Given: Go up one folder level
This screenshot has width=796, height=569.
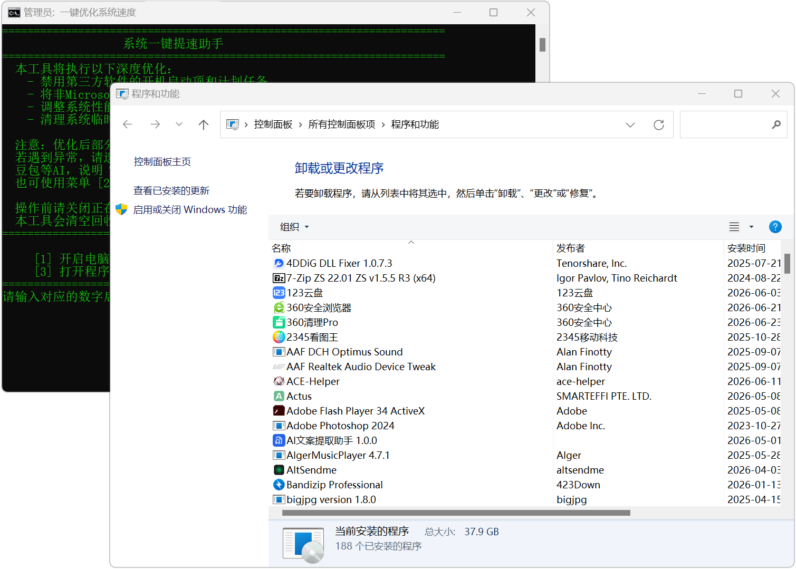Looking at the screenshot, I should tap(204, 124).
